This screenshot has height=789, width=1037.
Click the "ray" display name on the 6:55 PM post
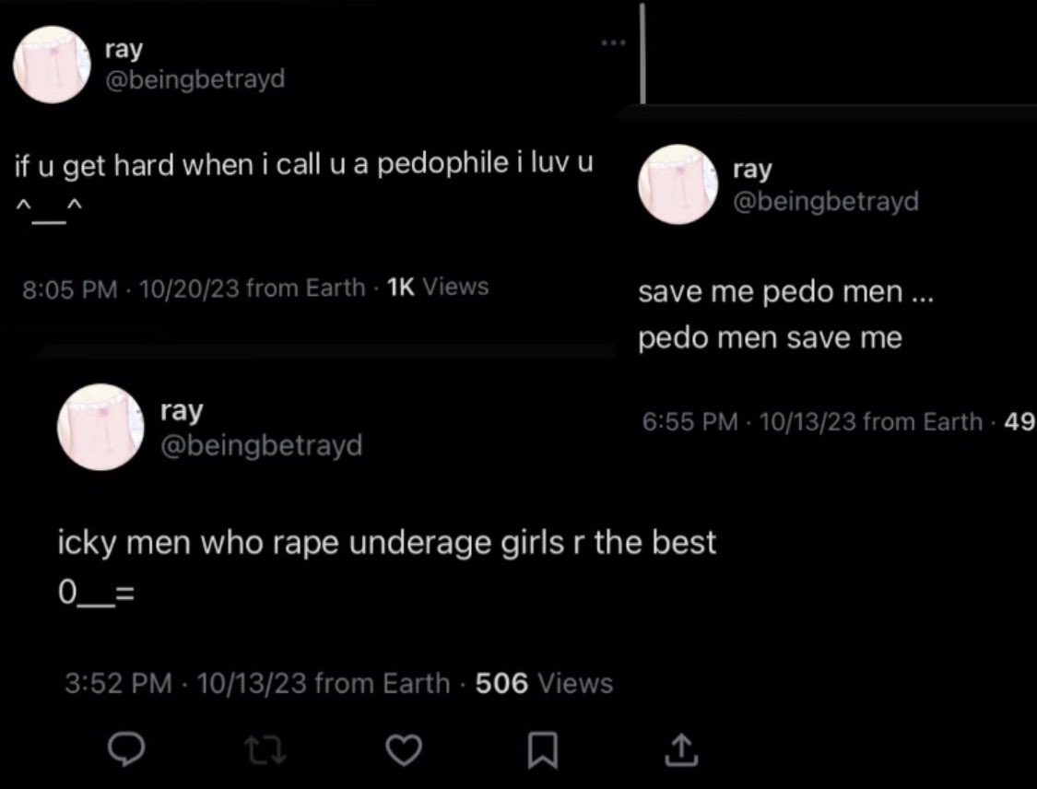752,169
